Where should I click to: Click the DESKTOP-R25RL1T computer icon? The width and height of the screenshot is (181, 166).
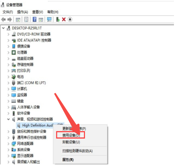(x=8, y=28)
